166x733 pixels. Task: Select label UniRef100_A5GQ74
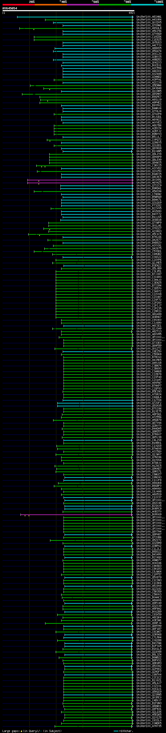[x=149, y=51]
